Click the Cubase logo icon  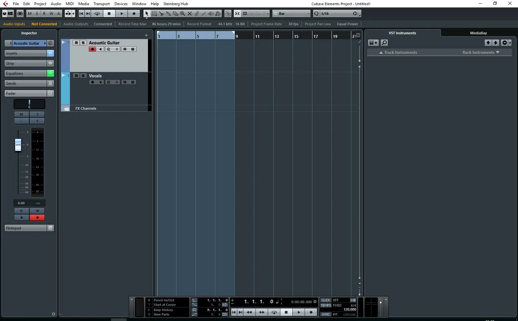(6, 4)
